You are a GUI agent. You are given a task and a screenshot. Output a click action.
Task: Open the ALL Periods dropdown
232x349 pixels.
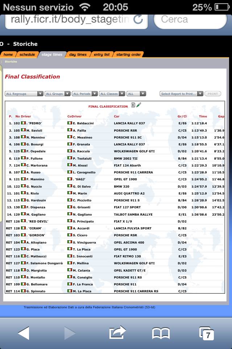click(85, 94)
